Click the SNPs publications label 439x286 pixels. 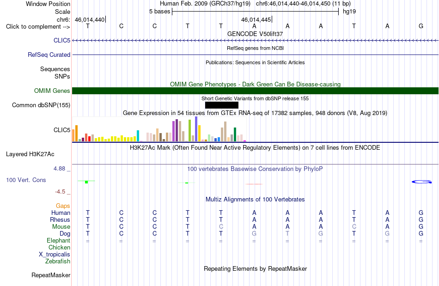(62, 76)
